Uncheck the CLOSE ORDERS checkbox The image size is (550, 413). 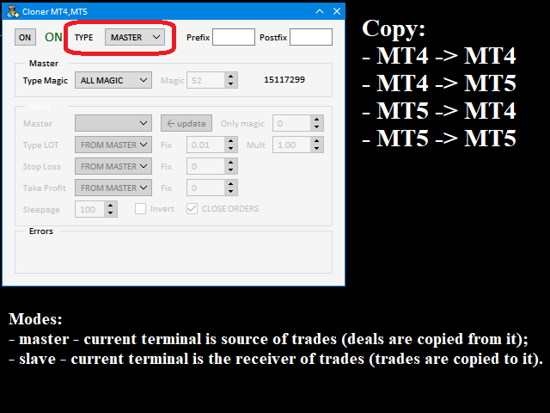[x=192, y=208]
